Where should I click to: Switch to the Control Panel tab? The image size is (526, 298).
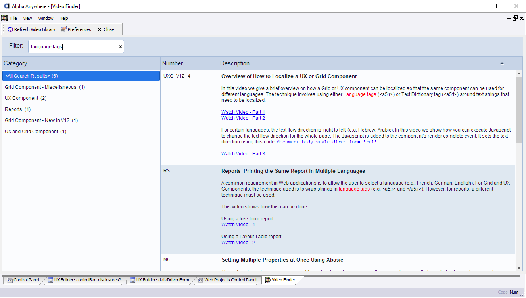(23, 280)
